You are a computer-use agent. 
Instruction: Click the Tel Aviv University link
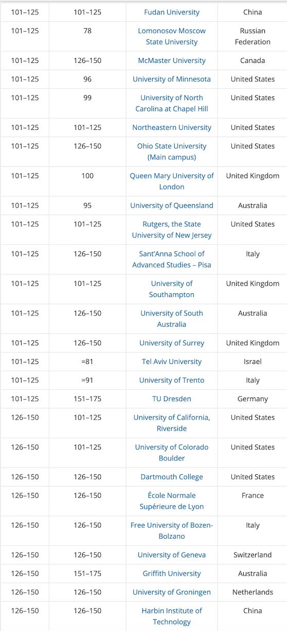click(x=172, y=361)
